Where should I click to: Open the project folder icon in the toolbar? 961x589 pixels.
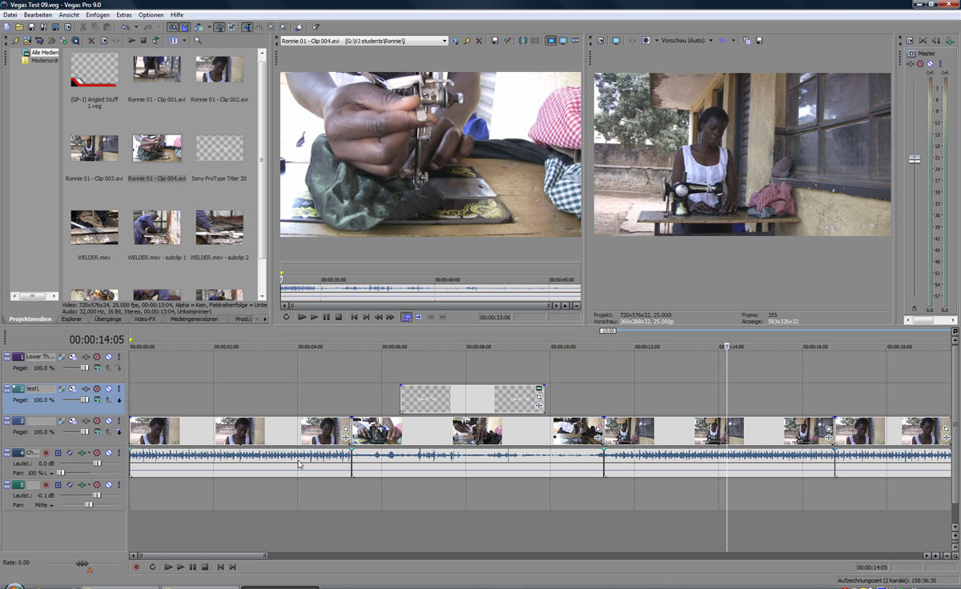click(18, 26)
